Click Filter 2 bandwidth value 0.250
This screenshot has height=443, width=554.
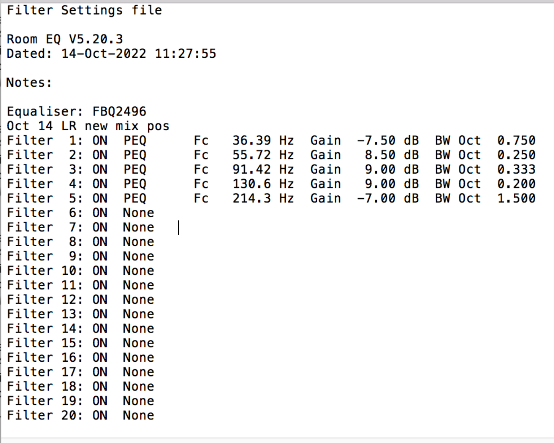point(516,155)
